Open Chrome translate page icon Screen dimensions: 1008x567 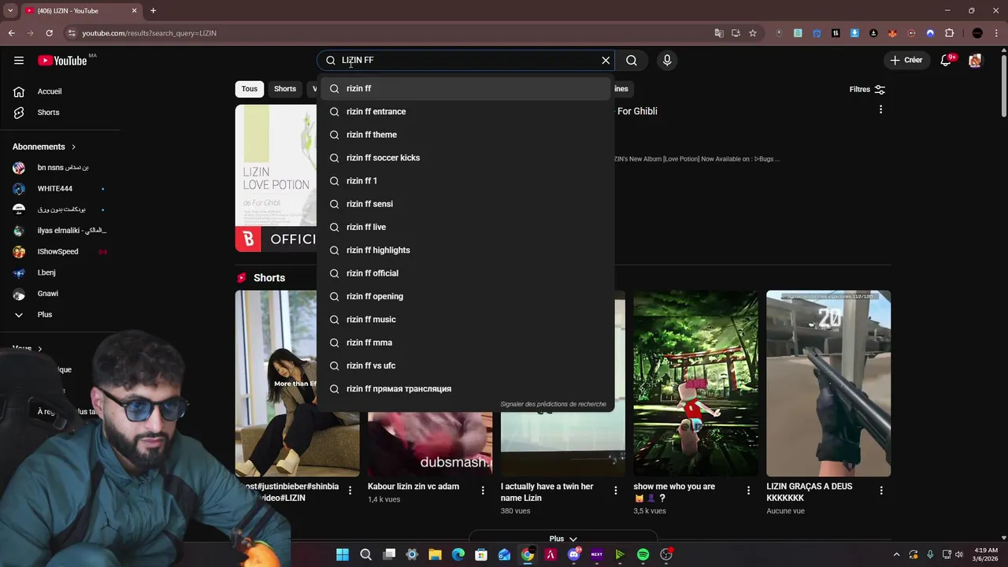(719, 33)
